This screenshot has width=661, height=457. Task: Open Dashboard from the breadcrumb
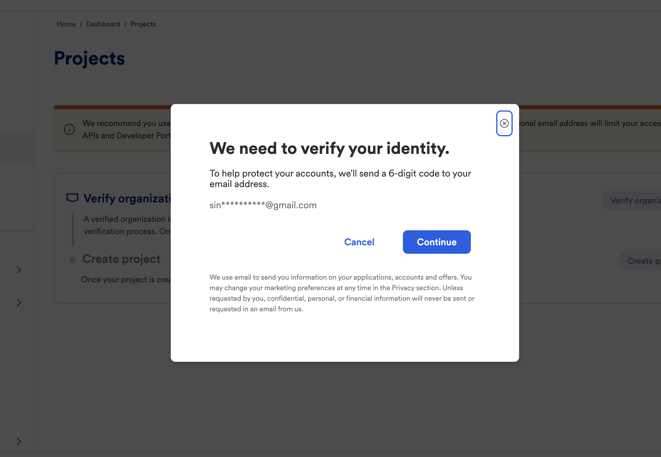tap(103, 24)
